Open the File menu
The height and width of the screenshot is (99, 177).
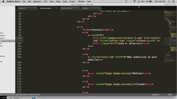pos(24,1)
